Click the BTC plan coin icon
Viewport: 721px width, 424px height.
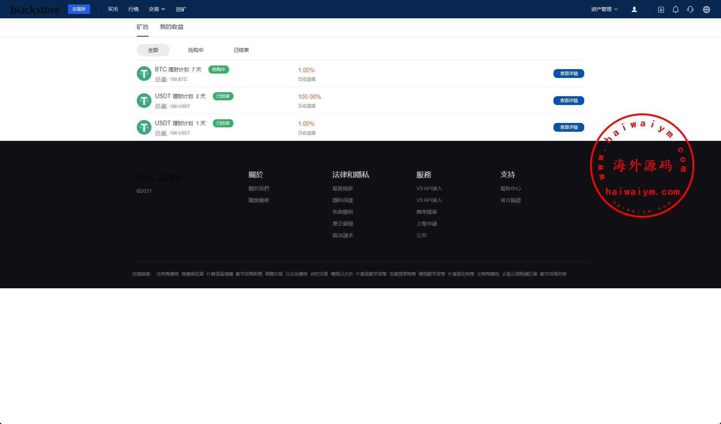[144, 74]
